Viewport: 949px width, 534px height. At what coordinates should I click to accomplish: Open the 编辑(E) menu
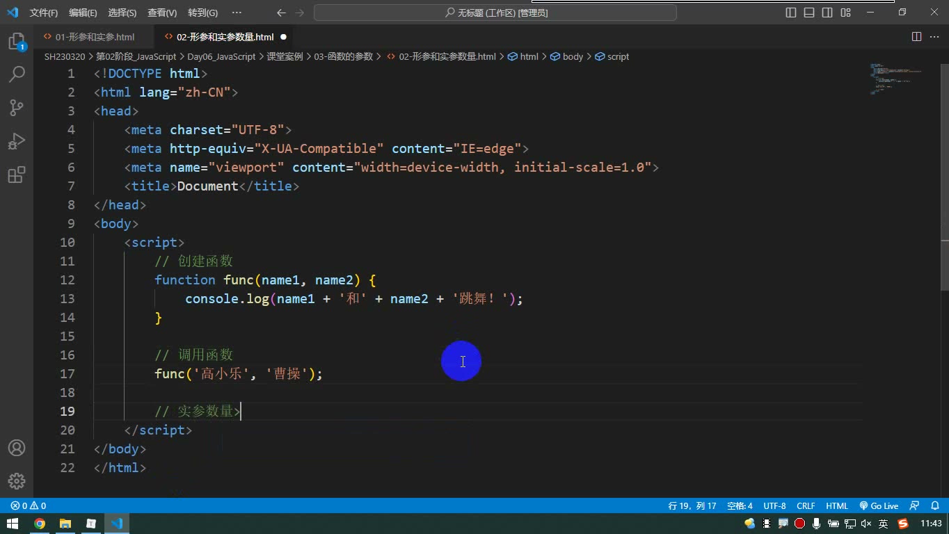pyautogui.click(x=83, y=13)
